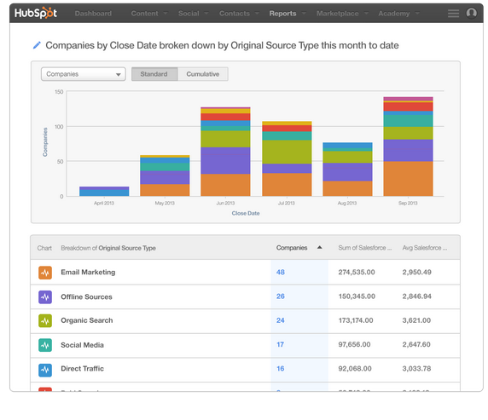This screenshot has width=488, height=420.
Task: Expand Content menu dropdown arrow
Action: pyautogui.click(x=166, y=14)
